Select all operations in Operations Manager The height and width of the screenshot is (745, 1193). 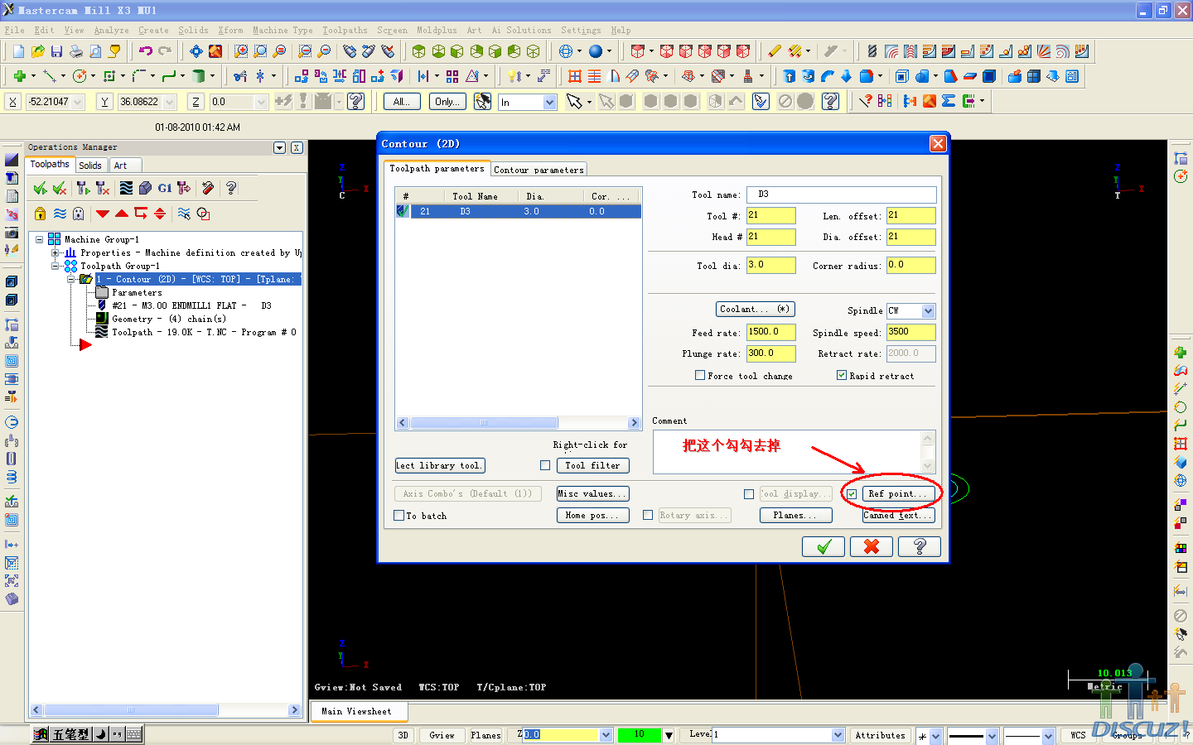40,189
